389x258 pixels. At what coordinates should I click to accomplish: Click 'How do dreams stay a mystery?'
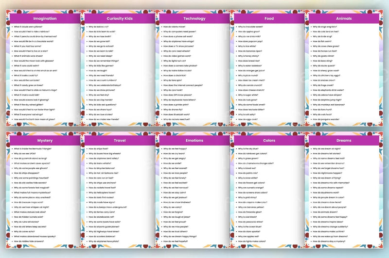coord(329,242)
